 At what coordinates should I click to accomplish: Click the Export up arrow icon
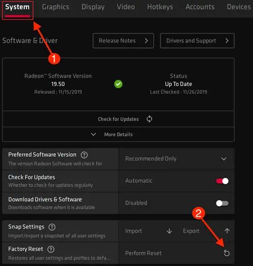227,231
